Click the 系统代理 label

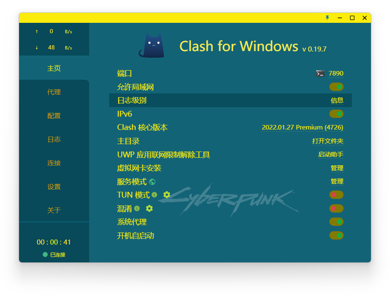132,222
